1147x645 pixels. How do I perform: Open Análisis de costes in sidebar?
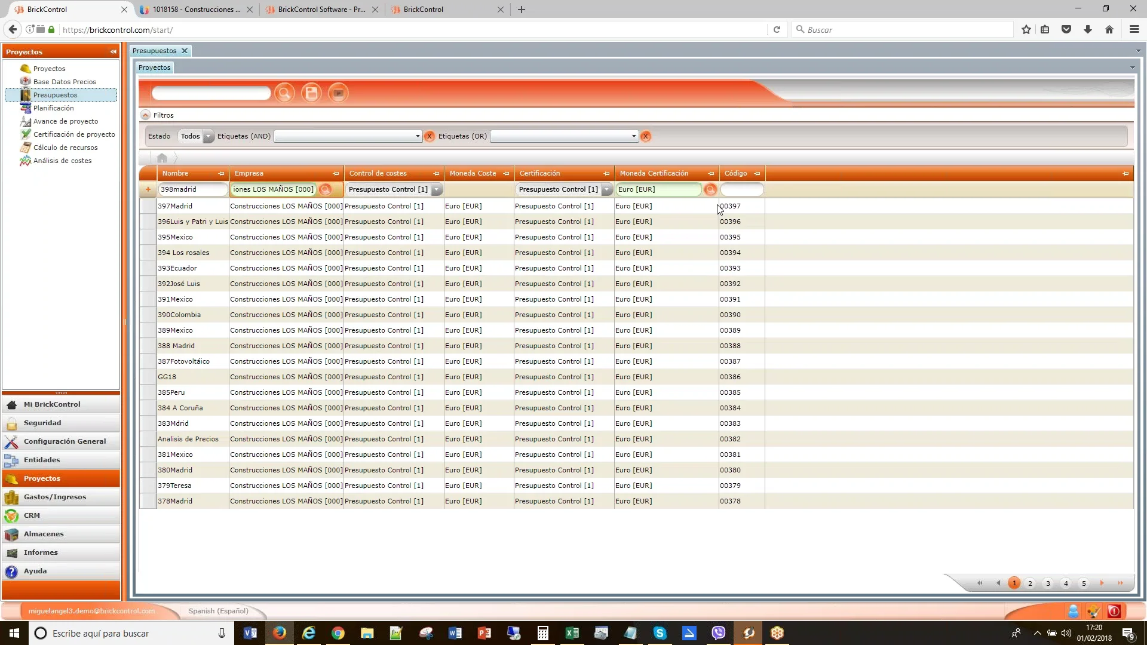click(62, 161)
